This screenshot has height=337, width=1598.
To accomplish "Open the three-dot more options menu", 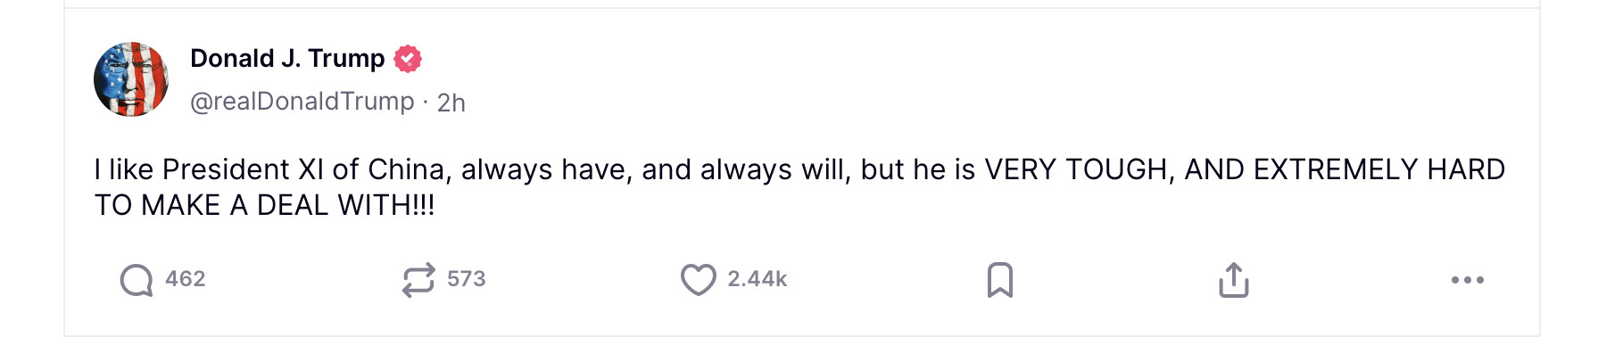I will pos(1468,280).
